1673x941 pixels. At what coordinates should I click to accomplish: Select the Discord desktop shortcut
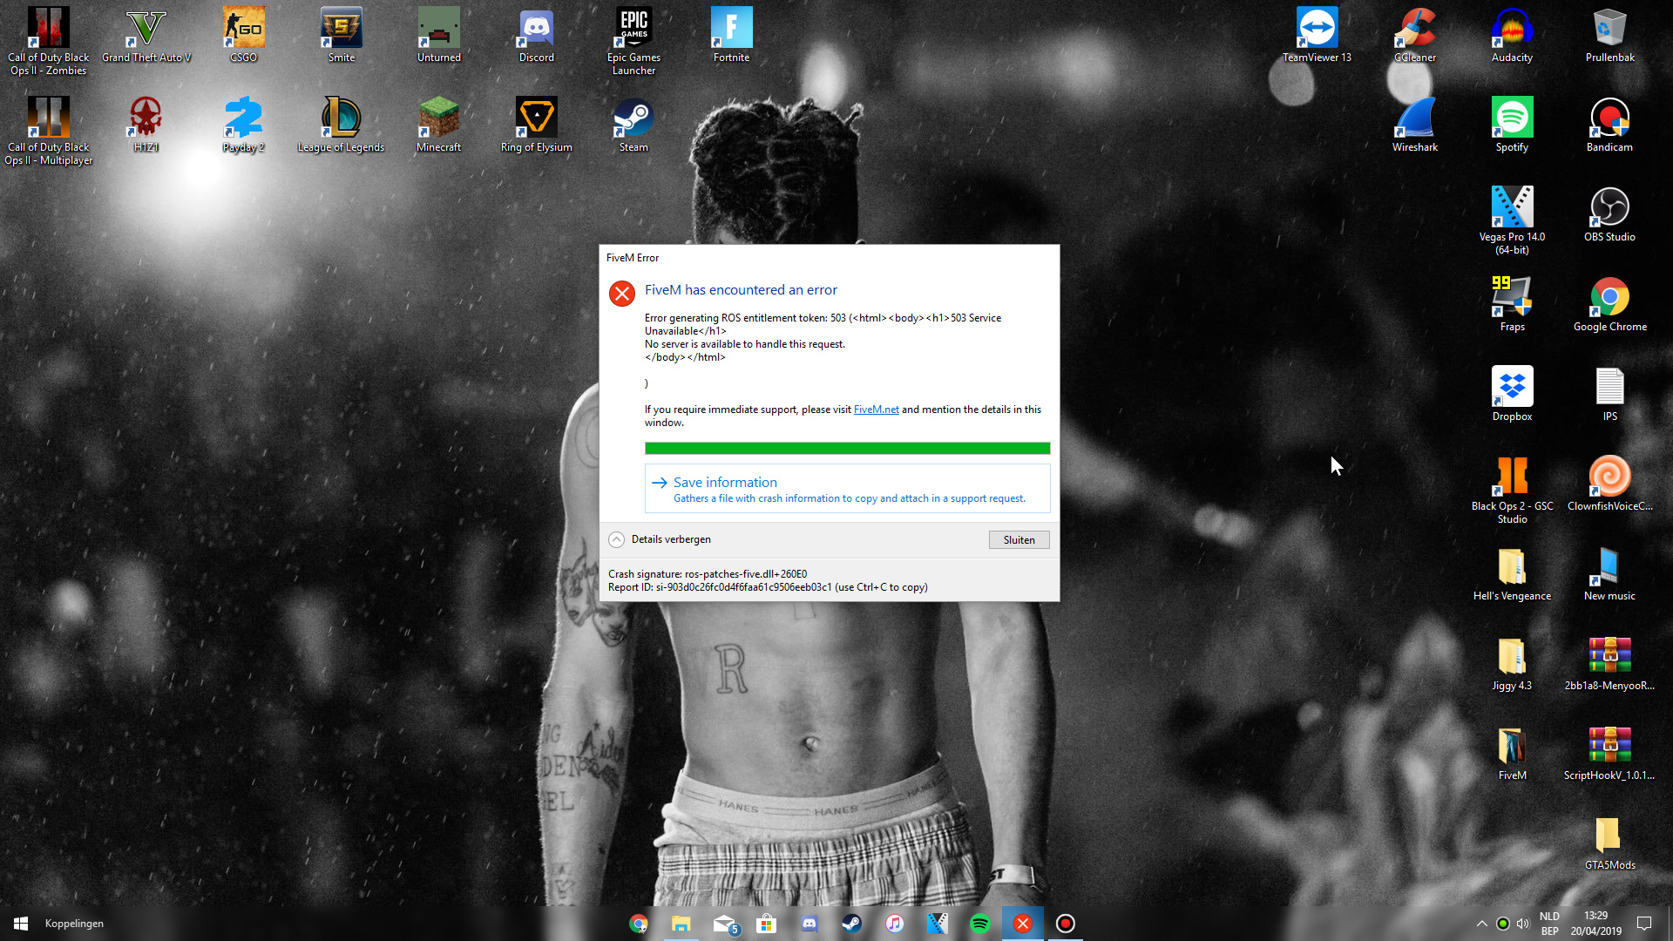pyautogui.click(x=537, y=36)
